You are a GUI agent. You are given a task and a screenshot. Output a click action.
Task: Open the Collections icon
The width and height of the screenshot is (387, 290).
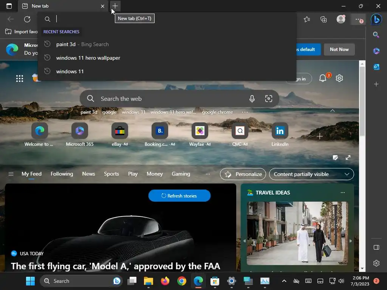pos(324,19)
